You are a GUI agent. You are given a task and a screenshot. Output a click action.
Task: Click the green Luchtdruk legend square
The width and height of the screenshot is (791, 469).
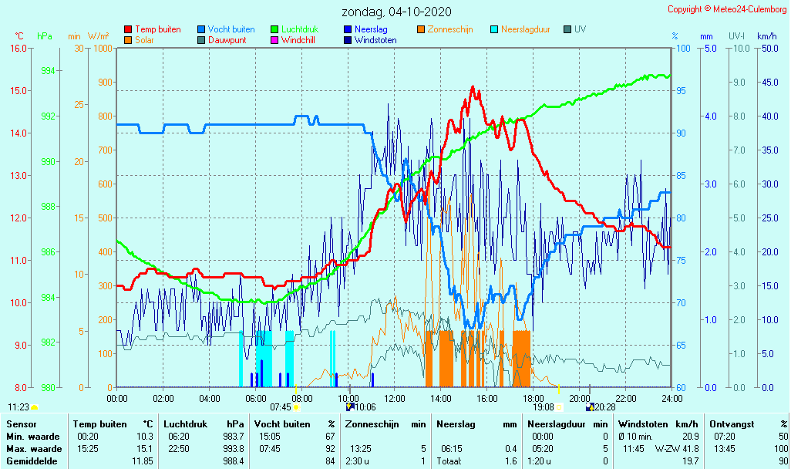[274, 29]
